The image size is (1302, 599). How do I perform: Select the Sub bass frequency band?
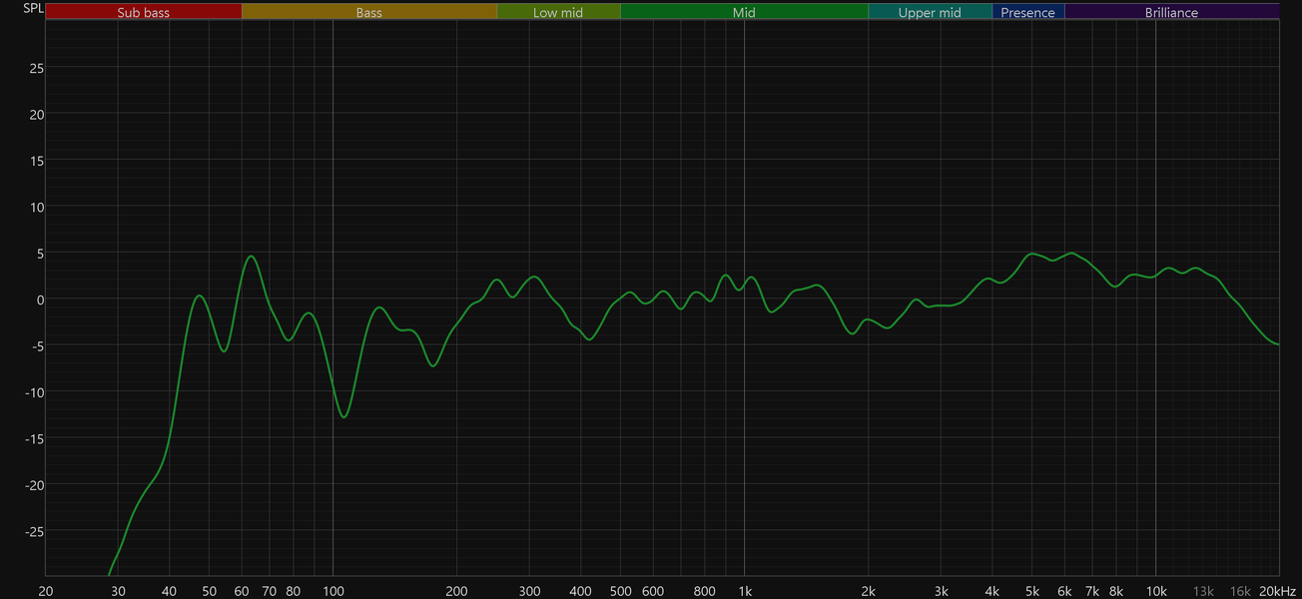coord(144,12)
